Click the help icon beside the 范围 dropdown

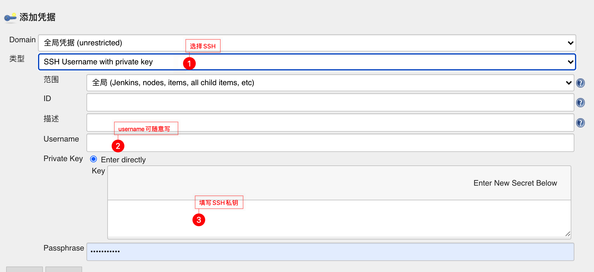(580, 83)
